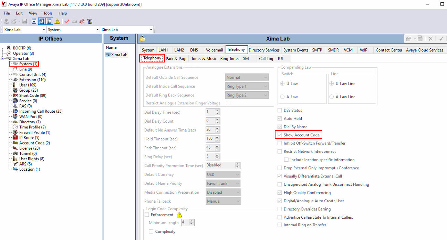Toggle the Navigation Pane view icon

(42, 21)
